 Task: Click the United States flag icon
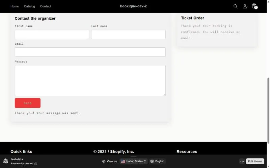click(x=123, y=161)
